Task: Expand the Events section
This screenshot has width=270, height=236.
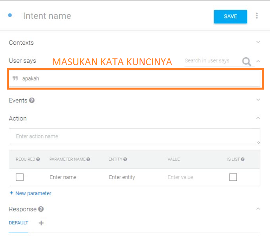Action: pos(258,100)
